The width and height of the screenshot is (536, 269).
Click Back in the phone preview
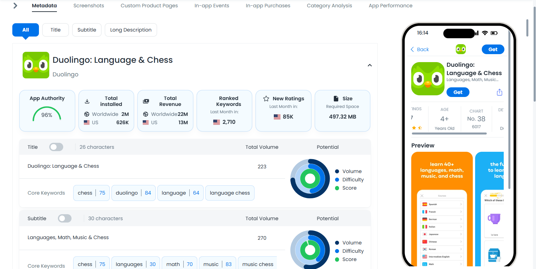click(420, 49)
